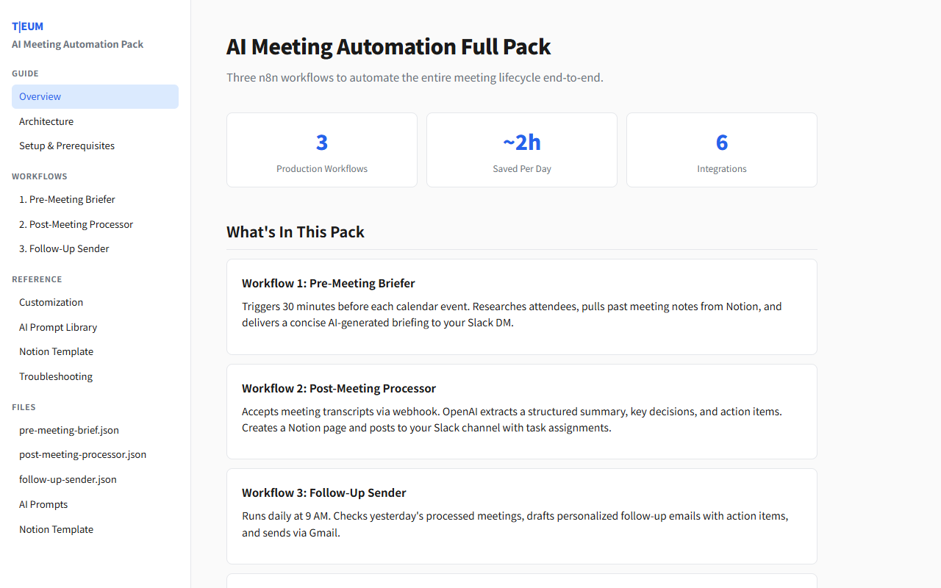Navigate to the Architecture section
The image size is (941, 588).
(x=46, y=121)
